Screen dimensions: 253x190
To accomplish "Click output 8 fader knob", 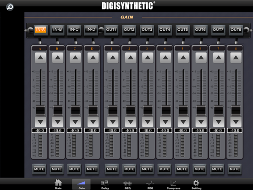I will coord(236,111).
